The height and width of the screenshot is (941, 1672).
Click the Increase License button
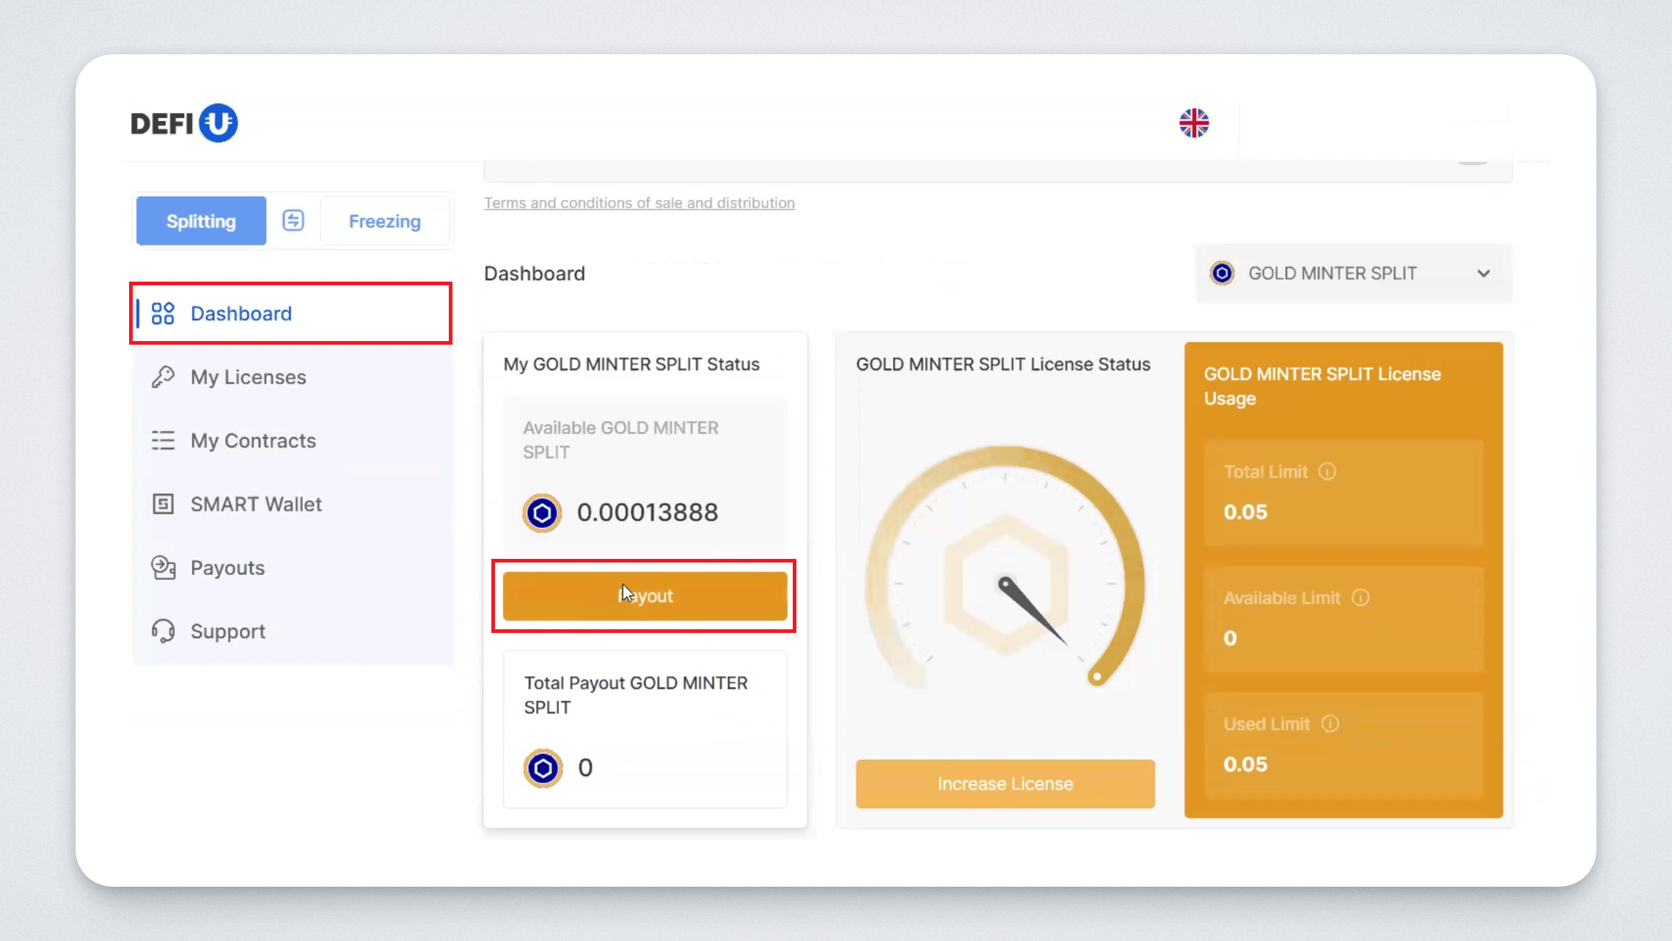point(1005,783)
